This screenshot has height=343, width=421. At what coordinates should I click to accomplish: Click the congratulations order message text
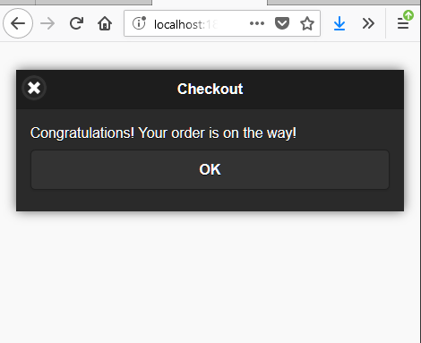click(163, 133)
